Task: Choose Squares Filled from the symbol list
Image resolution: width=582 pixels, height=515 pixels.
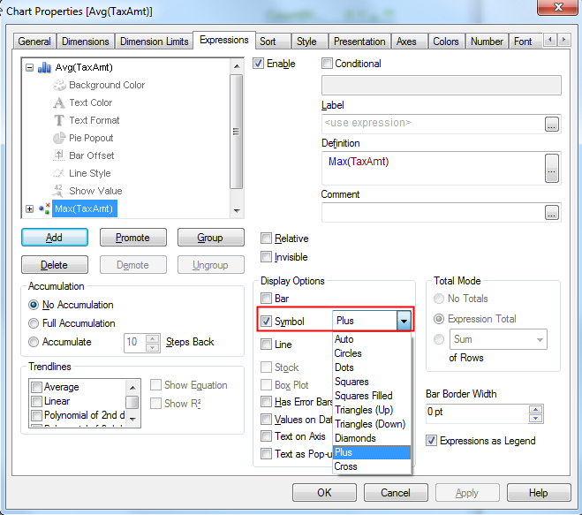Action: click(372, 396)
